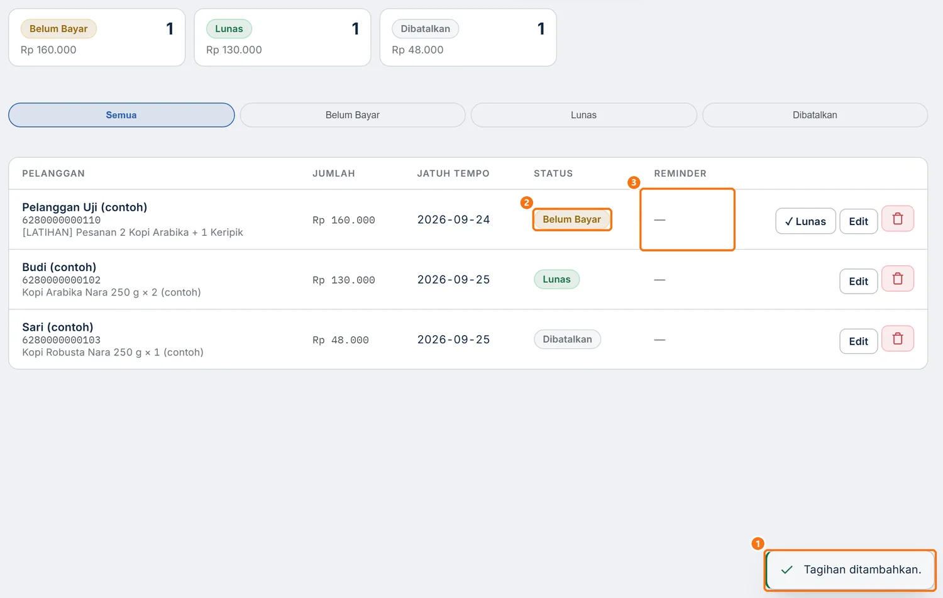This screenshot has width=943, height=598.
Task: Click amount Rp 48.000 in table row
Action: coord(341,340)
